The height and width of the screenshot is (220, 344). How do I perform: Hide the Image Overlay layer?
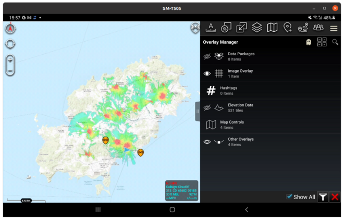[207, 74]
